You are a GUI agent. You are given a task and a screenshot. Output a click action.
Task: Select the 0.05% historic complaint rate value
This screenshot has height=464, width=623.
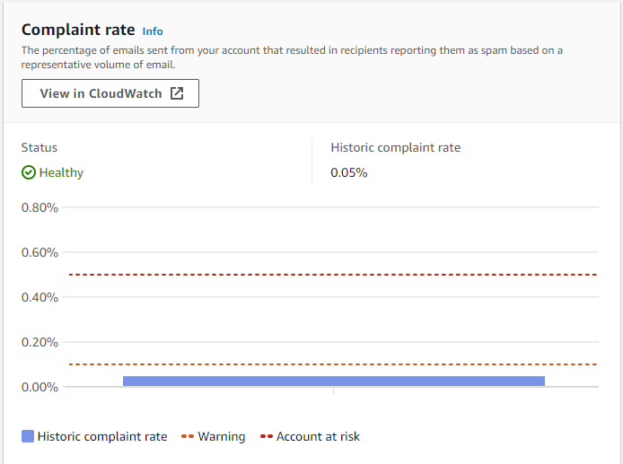pos(349,172)
